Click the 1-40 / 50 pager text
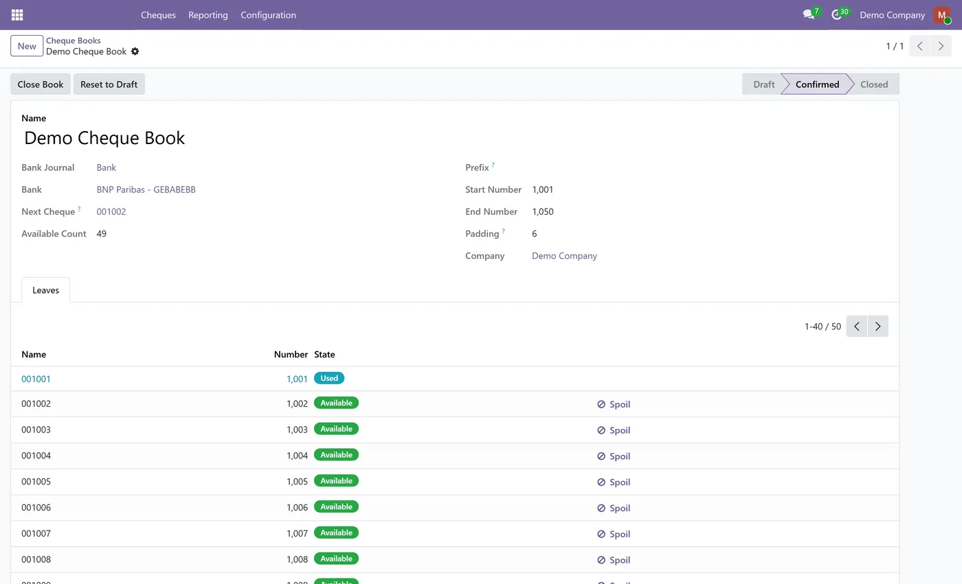Image resolution: width=962 pixels, height=584 pixels. pyautogui.click(x=823, y=327)
